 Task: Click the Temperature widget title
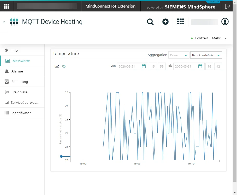(66, 54)
